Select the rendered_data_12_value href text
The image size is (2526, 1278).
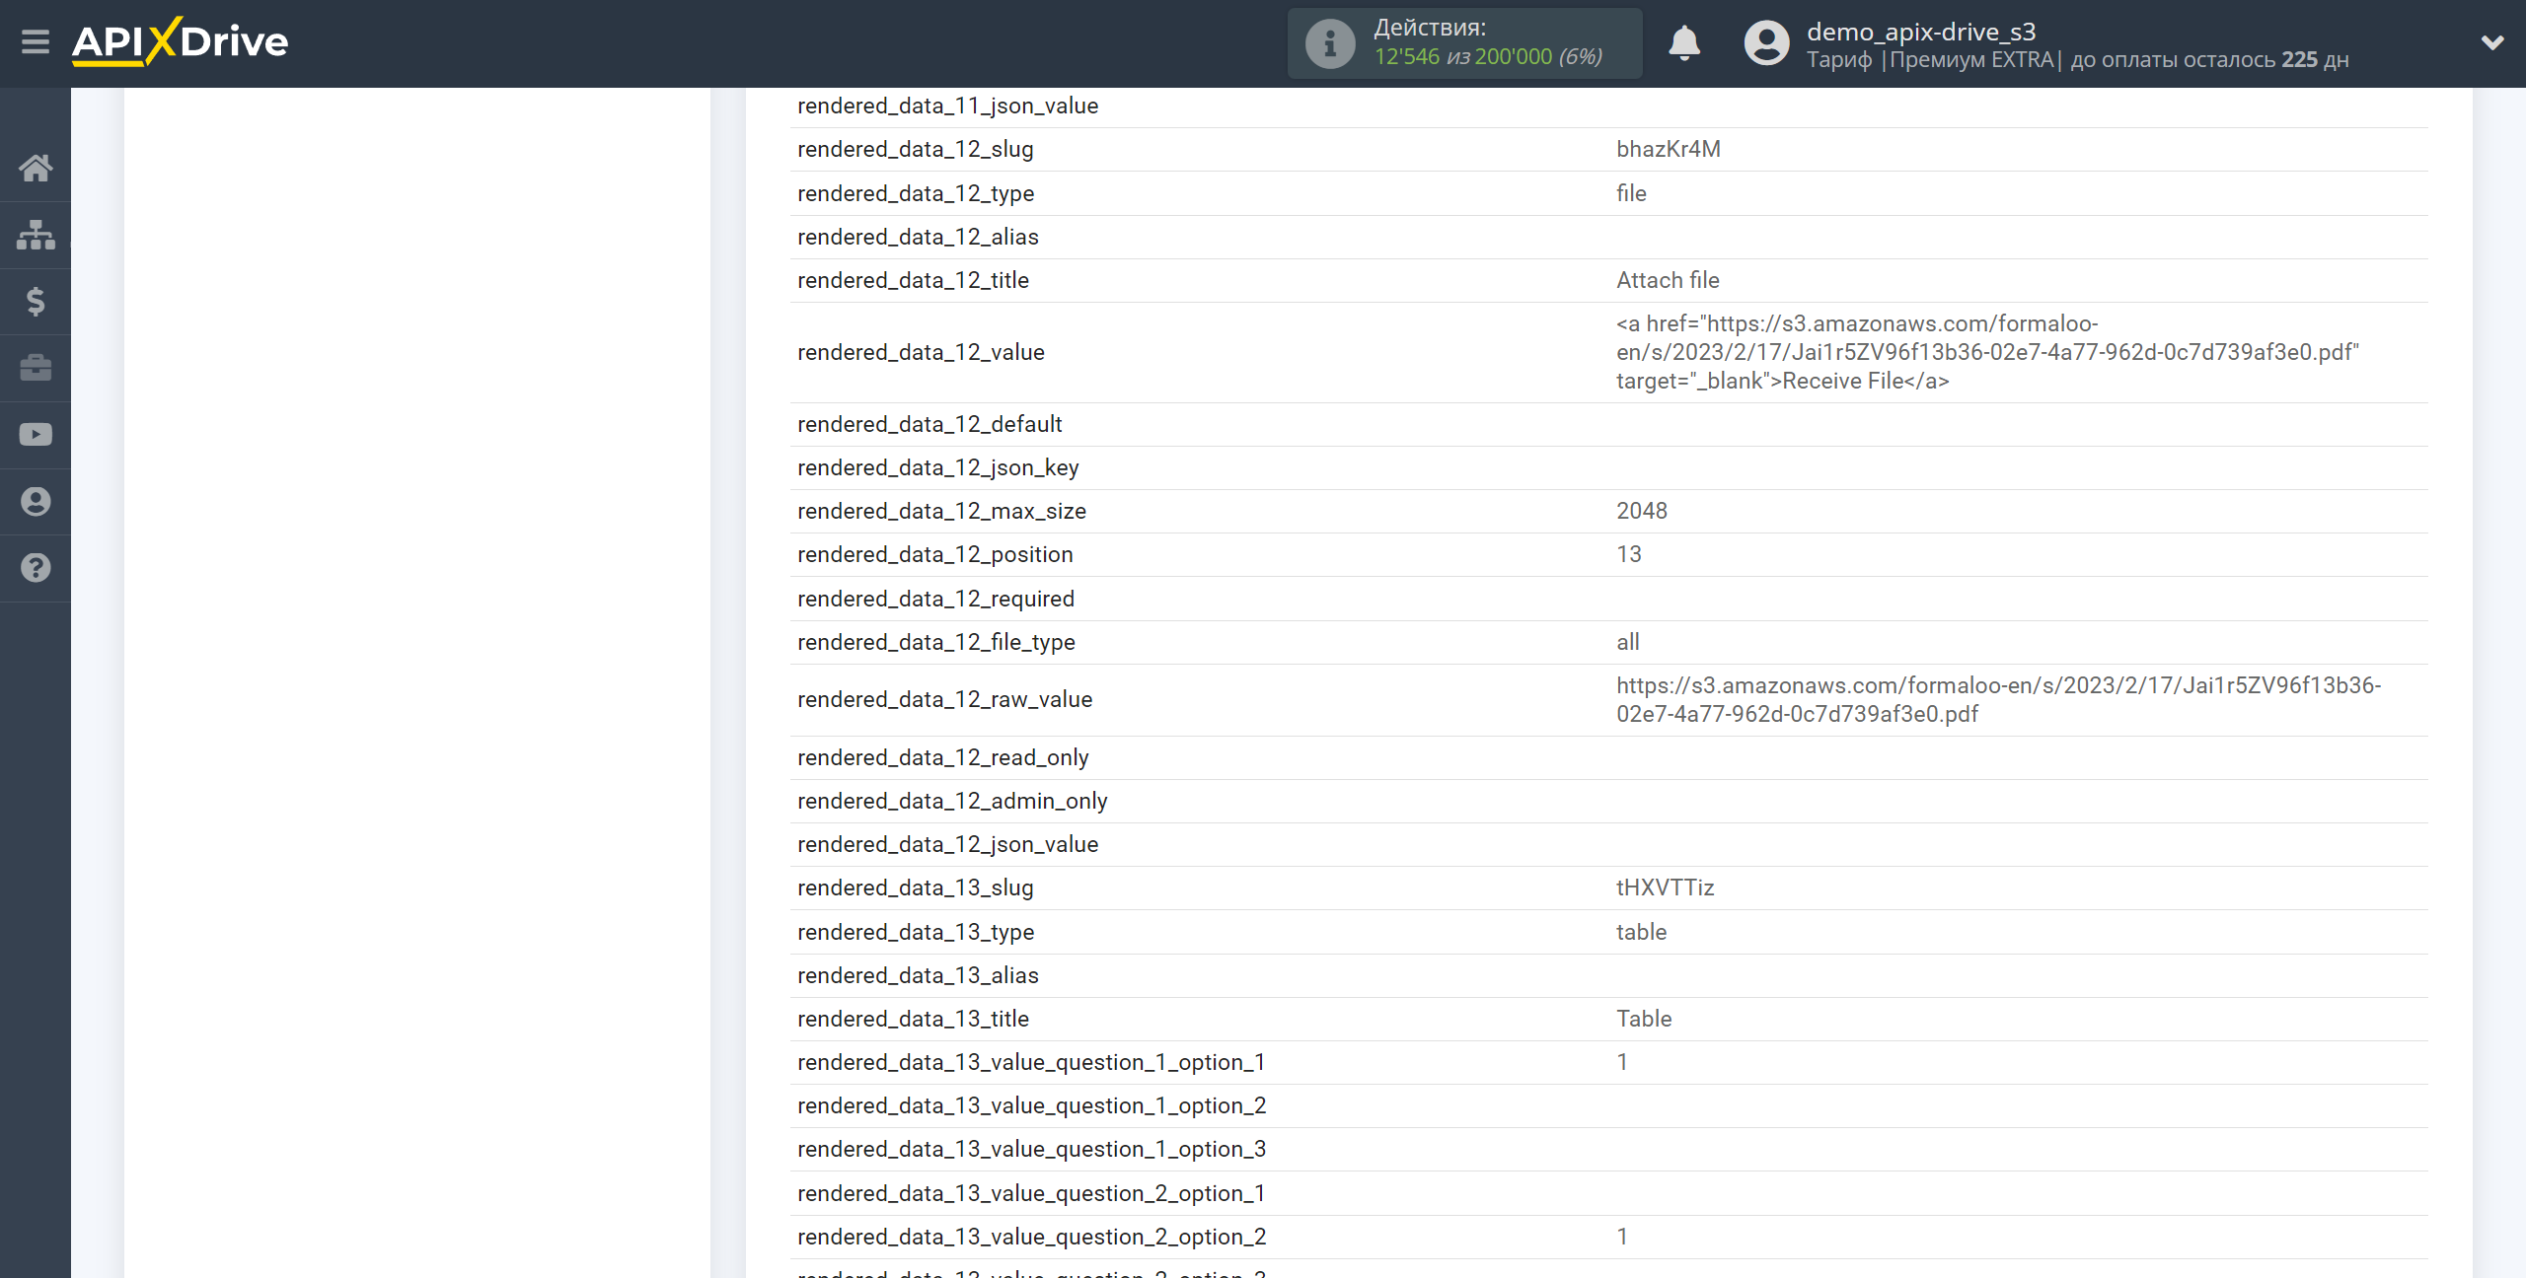(1987, 352)
